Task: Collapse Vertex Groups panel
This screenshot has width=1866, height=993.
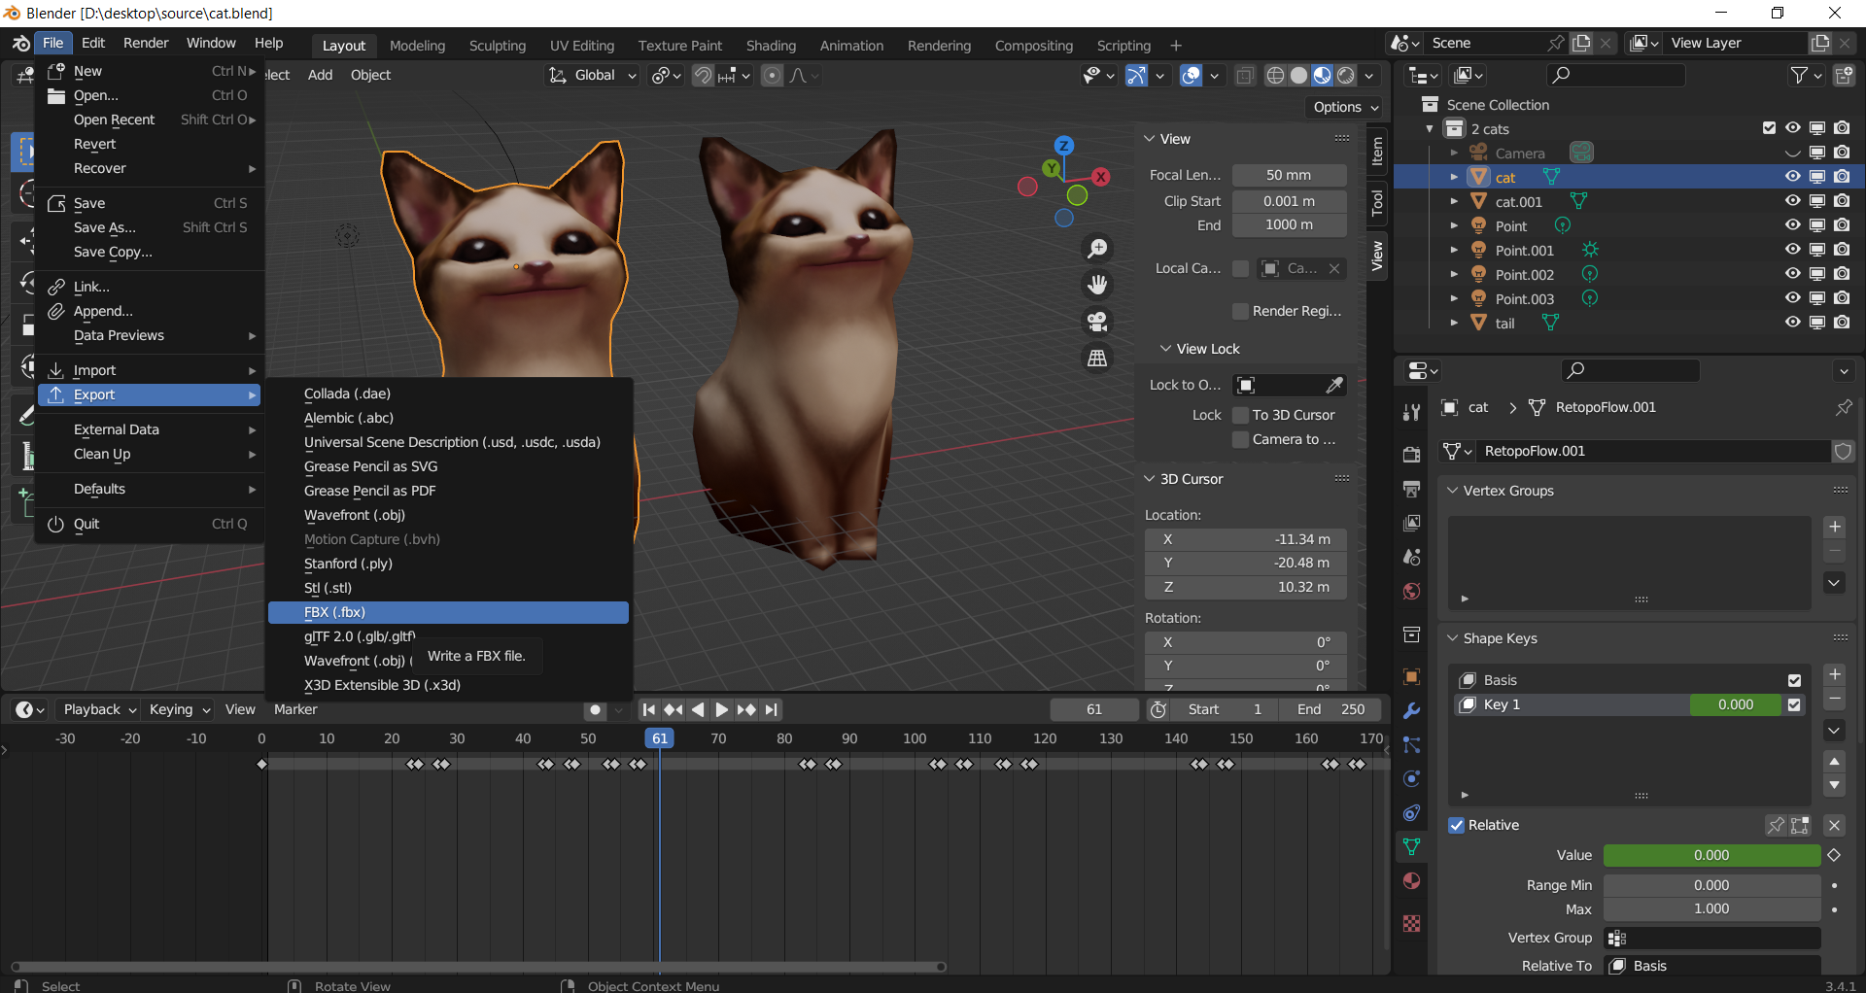Action: [x=1453, y=491]
